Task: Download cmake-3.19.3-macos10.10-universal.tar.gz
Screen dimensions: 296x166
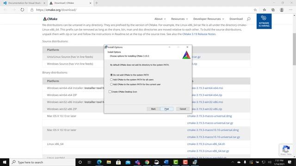Action: pos(214,137)
